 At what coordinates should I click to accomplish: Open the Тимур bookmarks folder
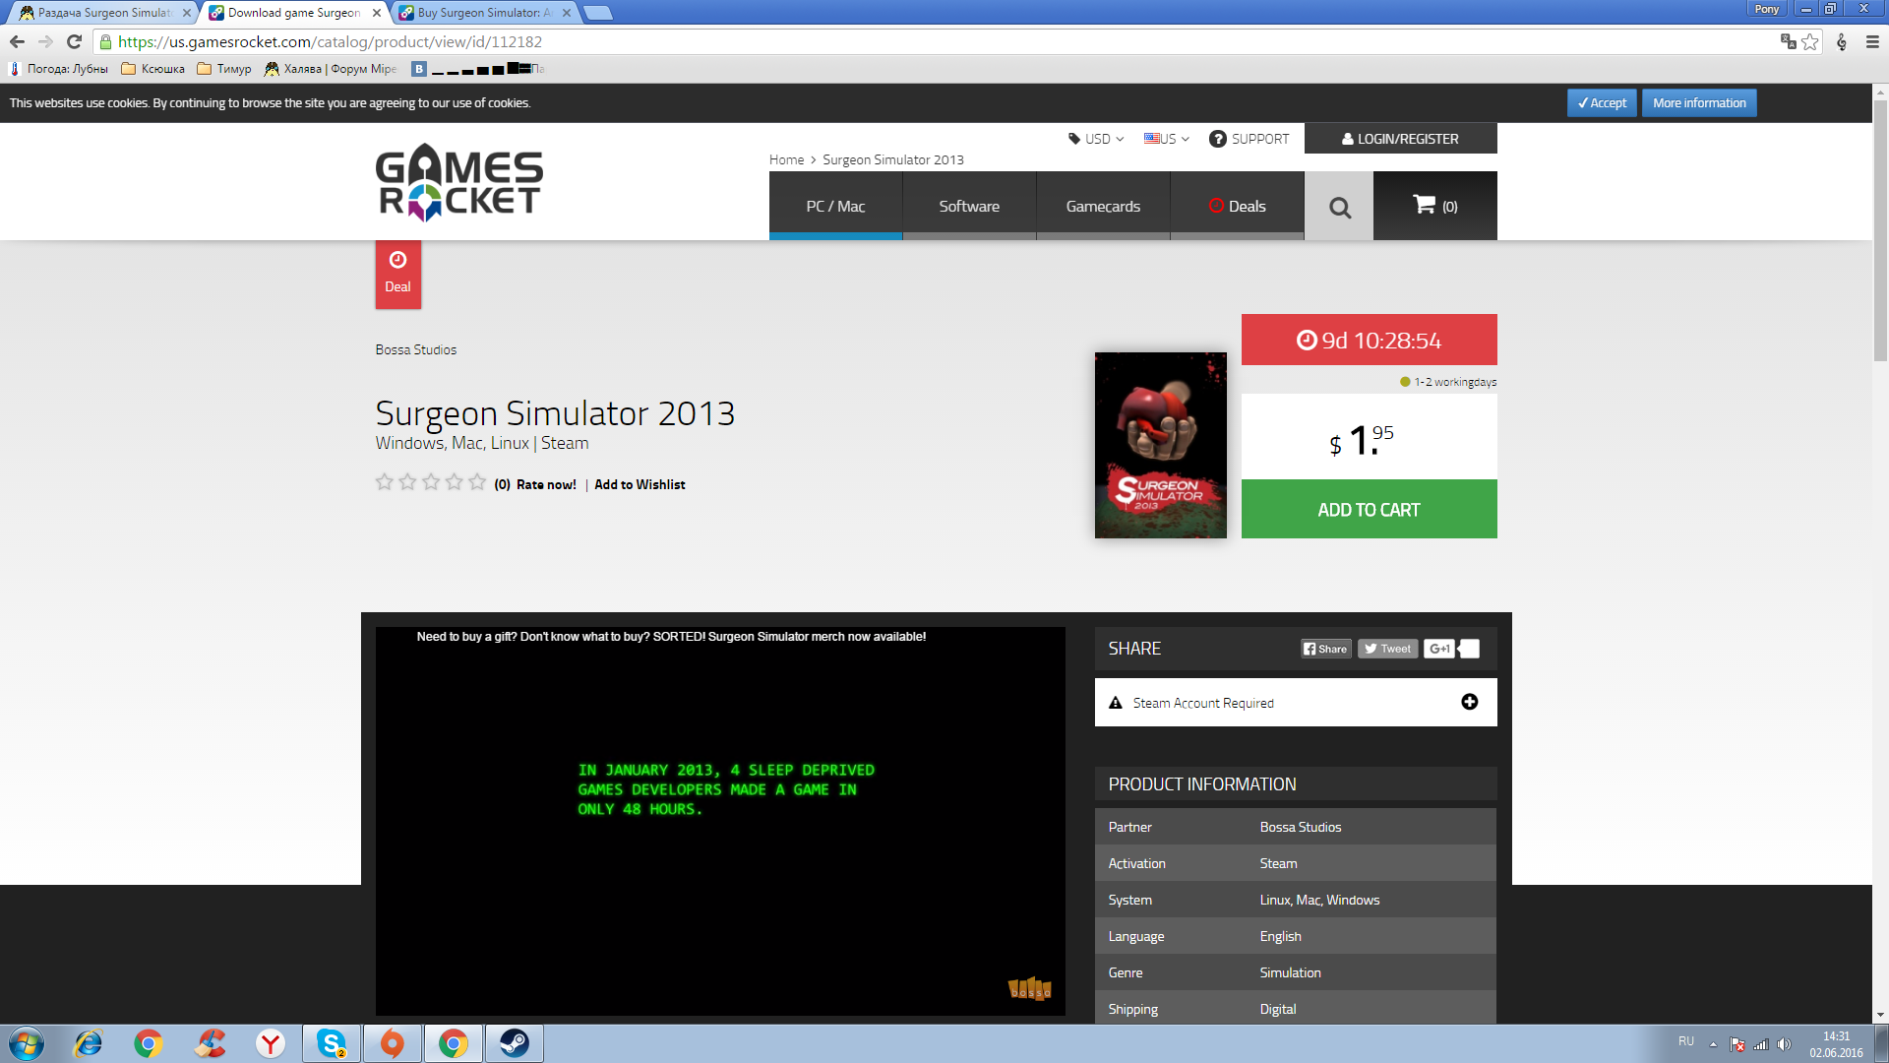[x=223, y=69]
